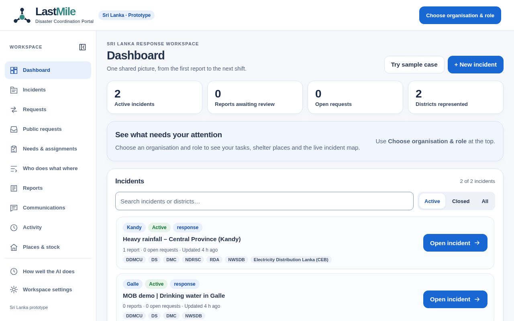Switch incident filter to Closed
The image size is (514, 321).
pyautogui.click(x=461, y=201)
